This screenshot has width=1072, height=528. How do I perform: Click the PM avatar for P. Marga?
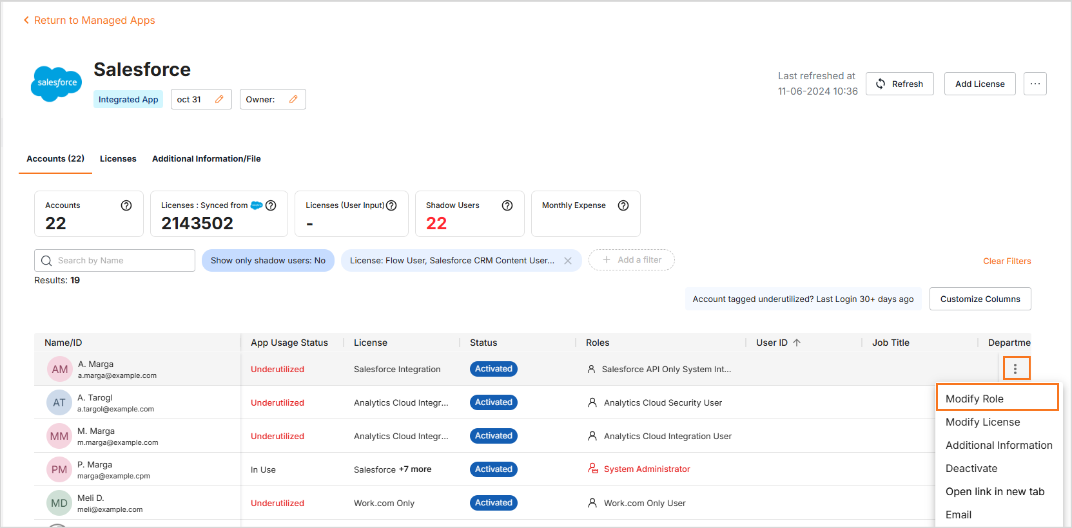pyautogui.click(x=59, y=469)
